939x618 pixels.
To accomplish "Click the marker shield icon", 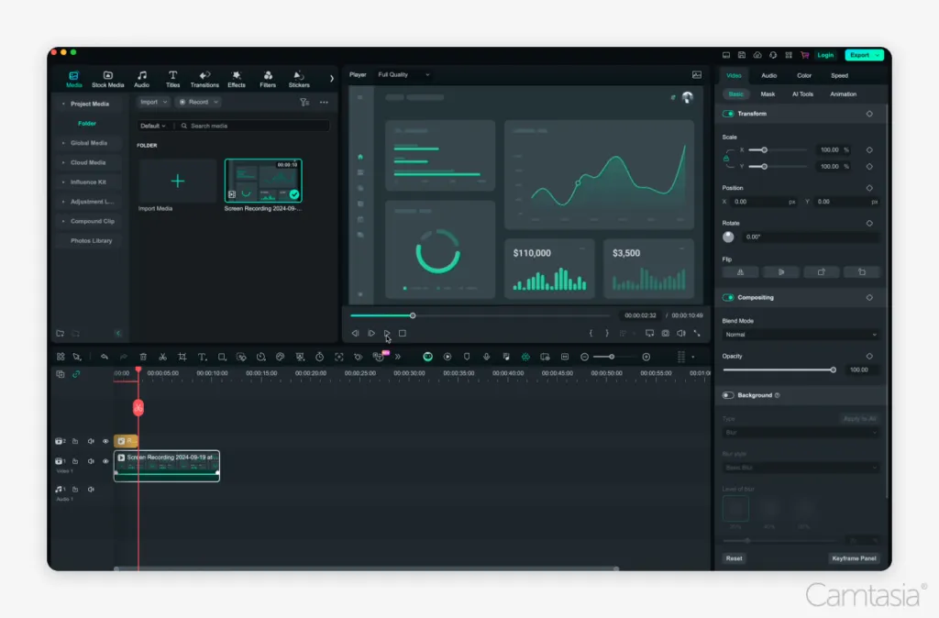I will pyautogui.click(x=467, y=357).
